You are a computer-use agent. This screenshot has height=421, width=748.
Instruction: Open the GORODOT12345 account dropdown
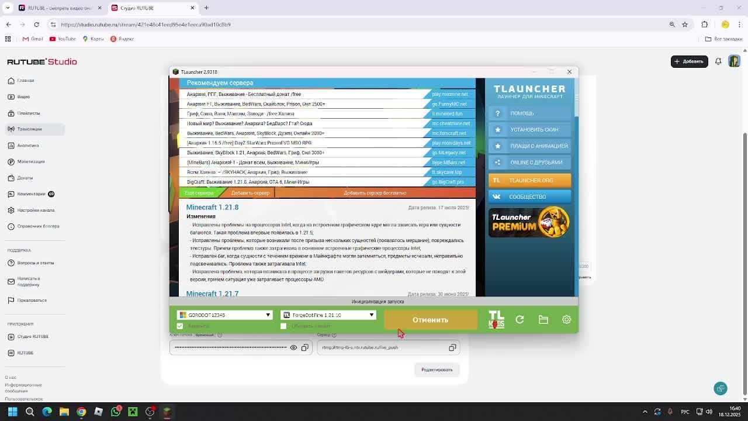tap(225, 315)
